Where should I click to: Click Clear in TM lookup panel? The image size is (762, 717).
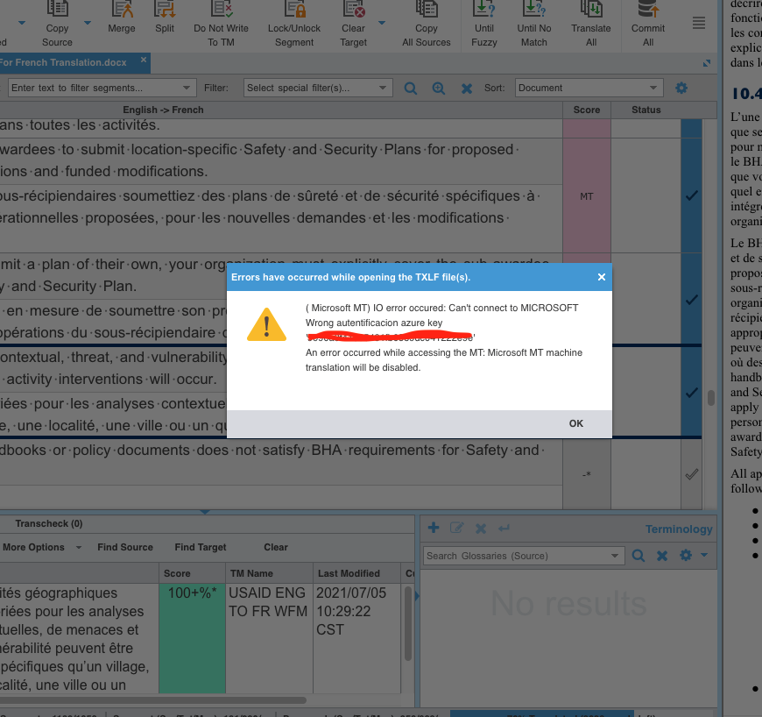[x=276, y=547]
